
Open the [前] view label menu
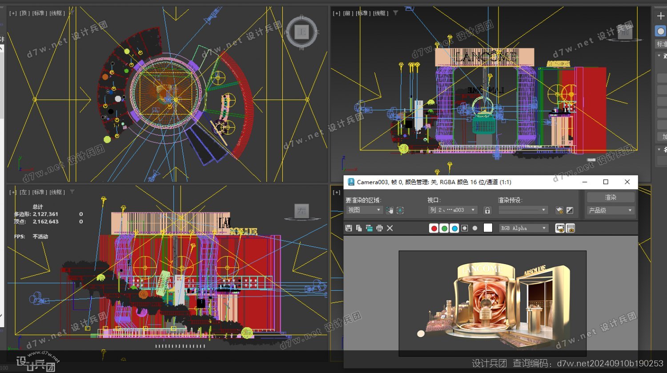click(348, 13)
